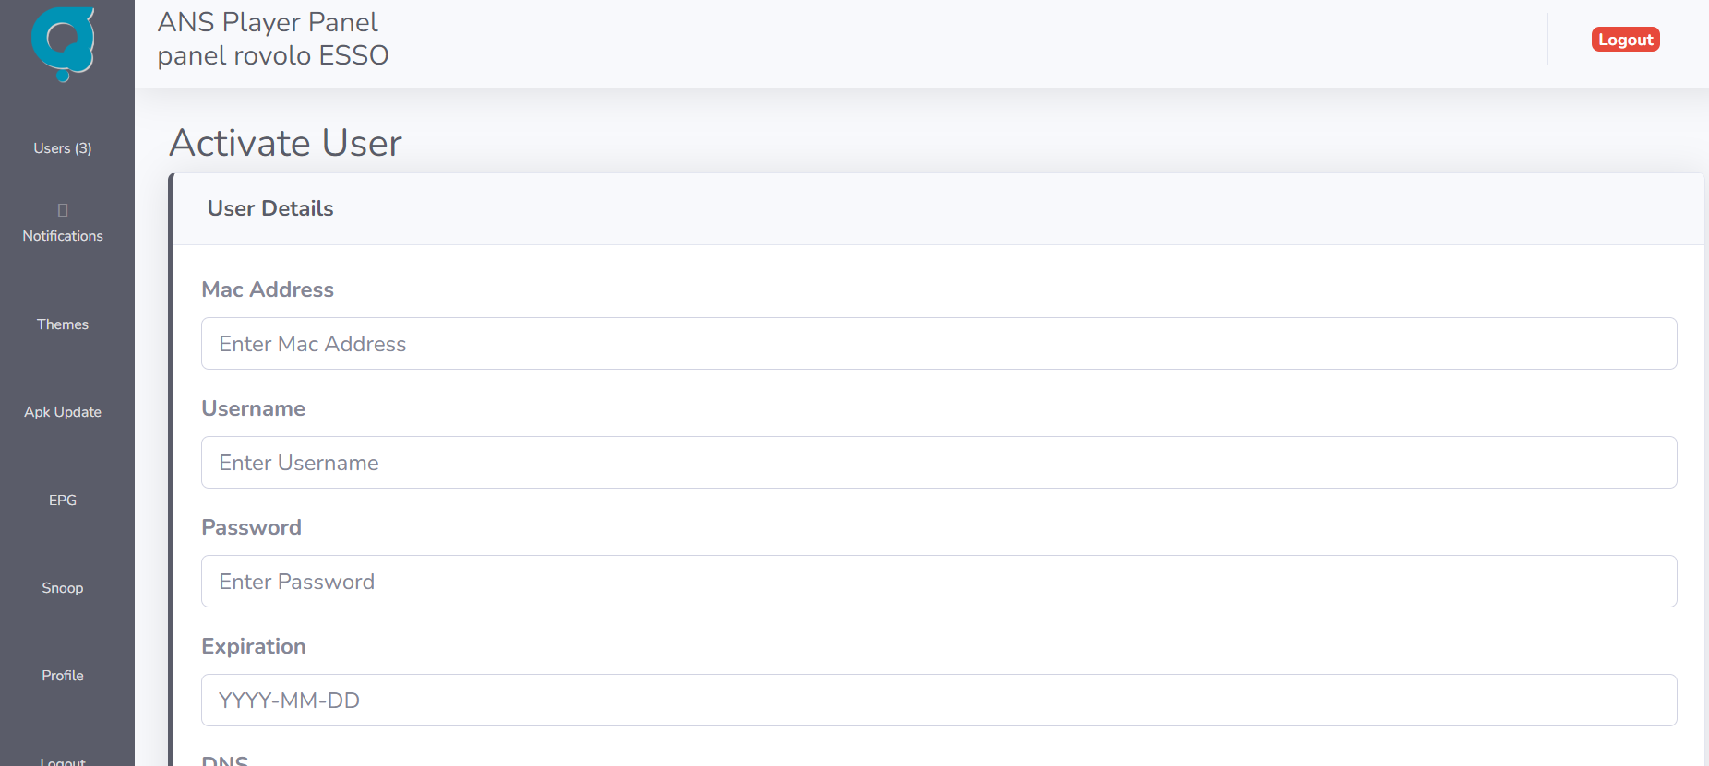This screenshot has height=766, width=1709.
Task: Click the Mac Address field label
Action: point(268,289)
